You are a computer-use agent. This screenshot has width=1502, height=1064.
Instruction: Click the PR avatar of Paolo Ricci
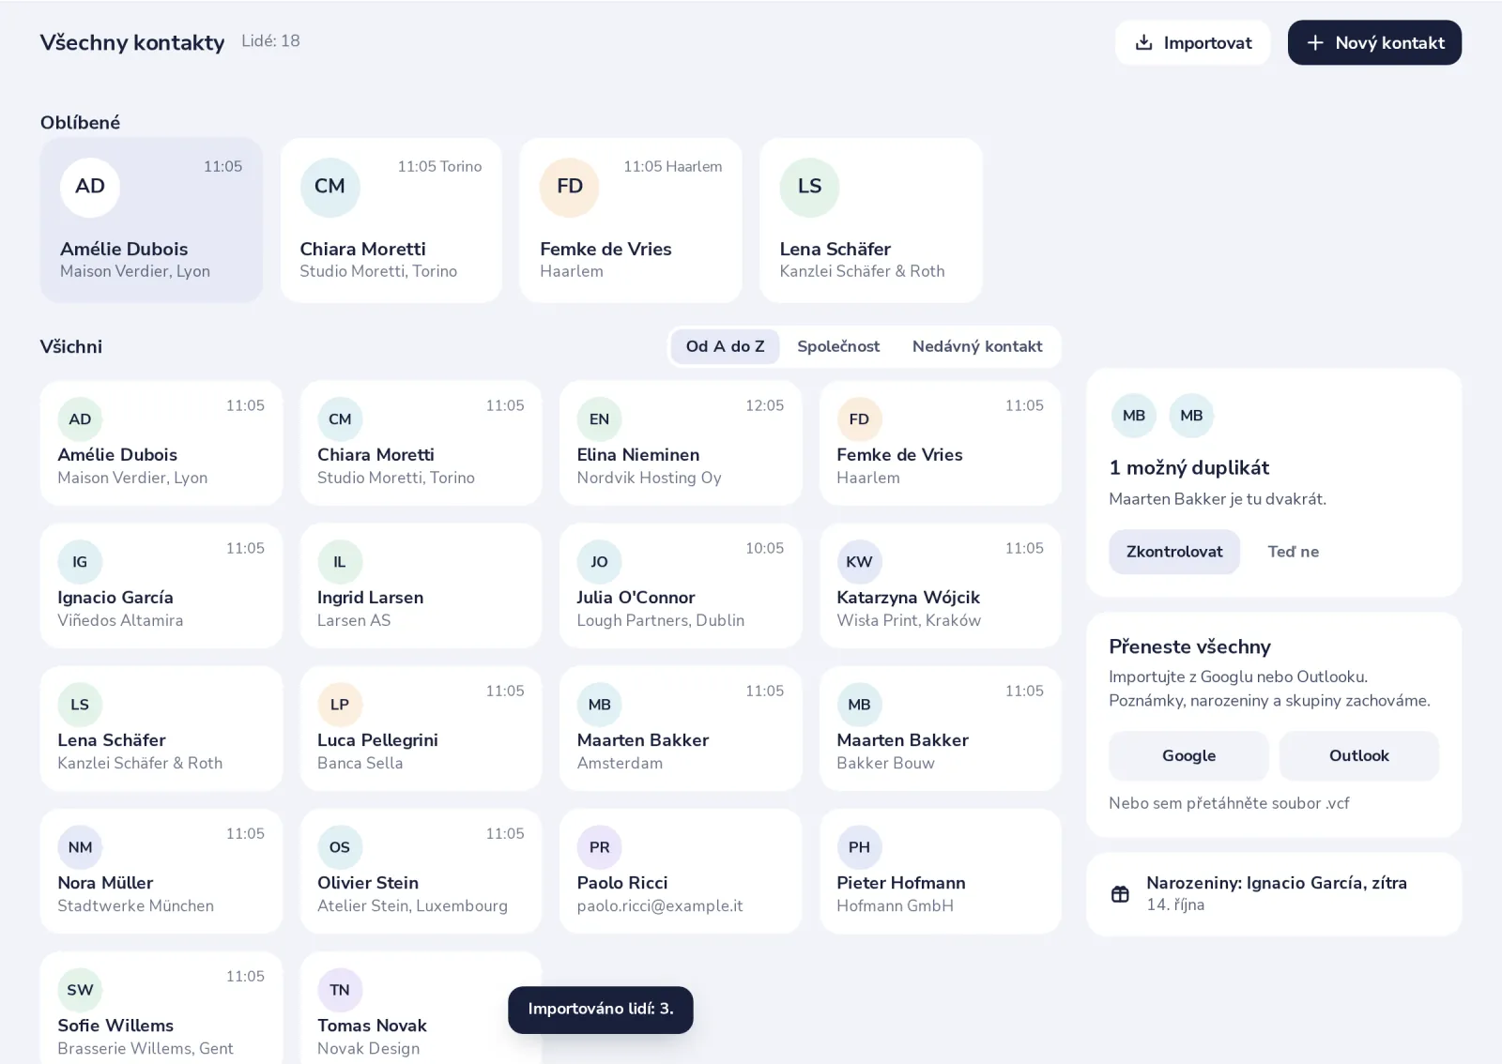599,847
